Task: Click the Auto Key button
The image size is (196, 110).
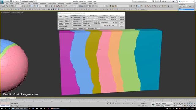Action: click(x=158, y=103)
